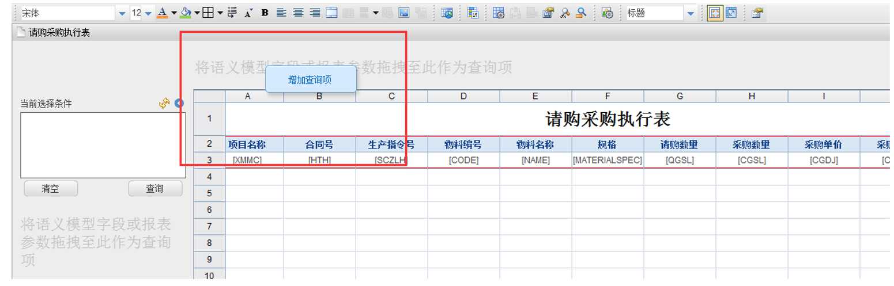This screenshot has height=286, width=894.
Task: Click the 合同号 header cell
Action: coord(319,144)
